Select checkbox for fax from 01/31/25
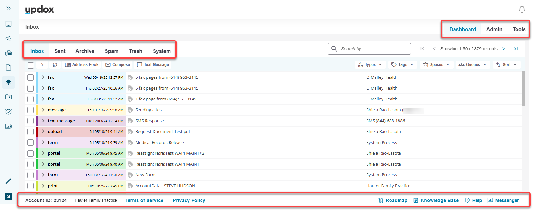Image resolution: width=553 pixels, height=221 pixels. tap(30, 99)
